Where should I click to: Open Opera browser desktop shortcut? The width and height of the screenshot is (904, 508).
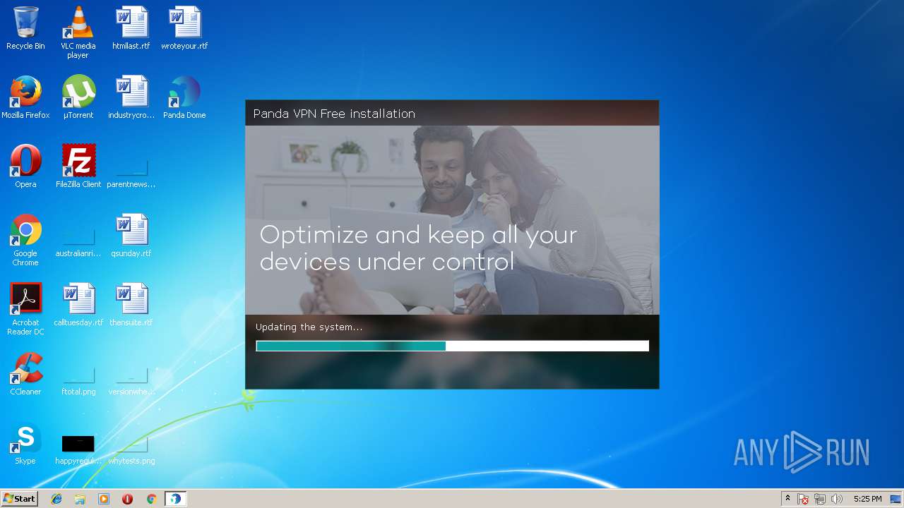point(25,161)
